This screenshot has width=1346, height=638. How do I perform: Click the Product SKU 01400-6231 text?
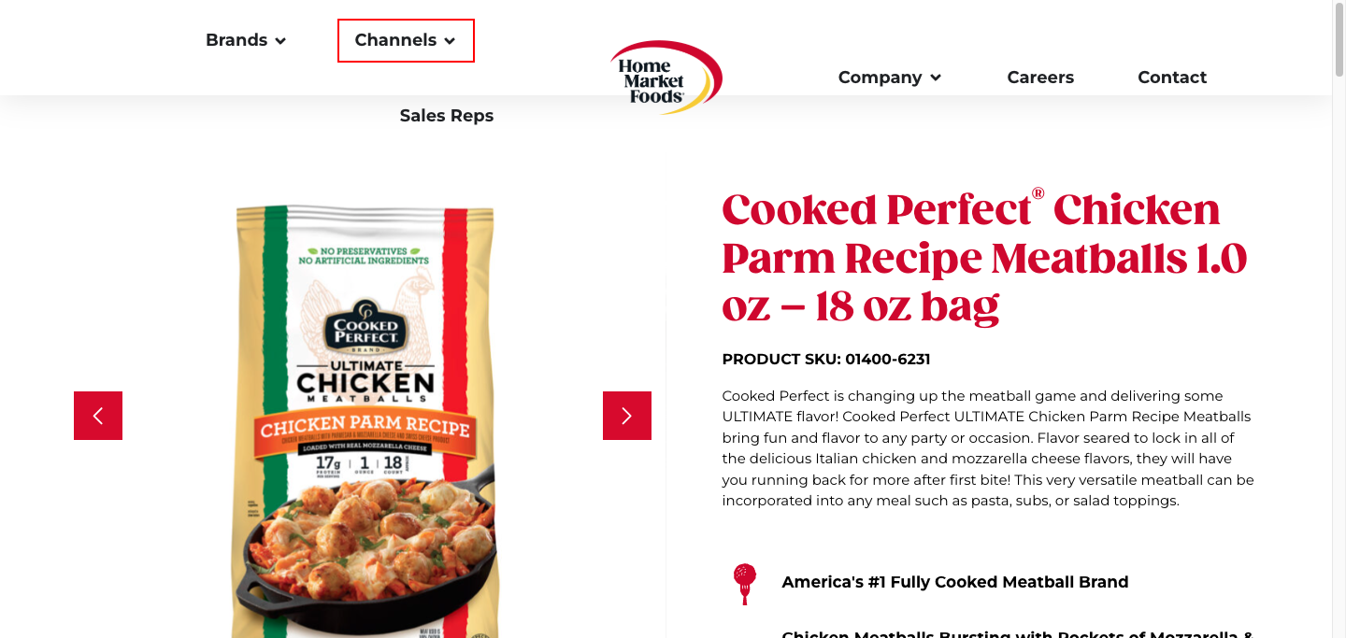point(826,360)
